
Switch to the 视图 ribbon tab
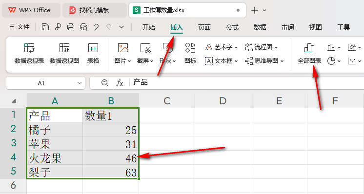(316, 27)
